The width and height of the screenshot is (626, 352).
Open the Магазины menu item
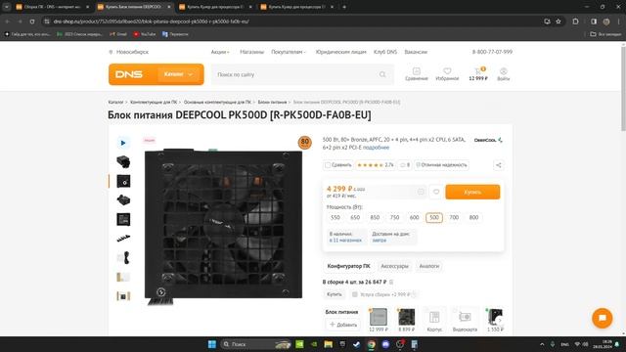(x=252, y=52)
